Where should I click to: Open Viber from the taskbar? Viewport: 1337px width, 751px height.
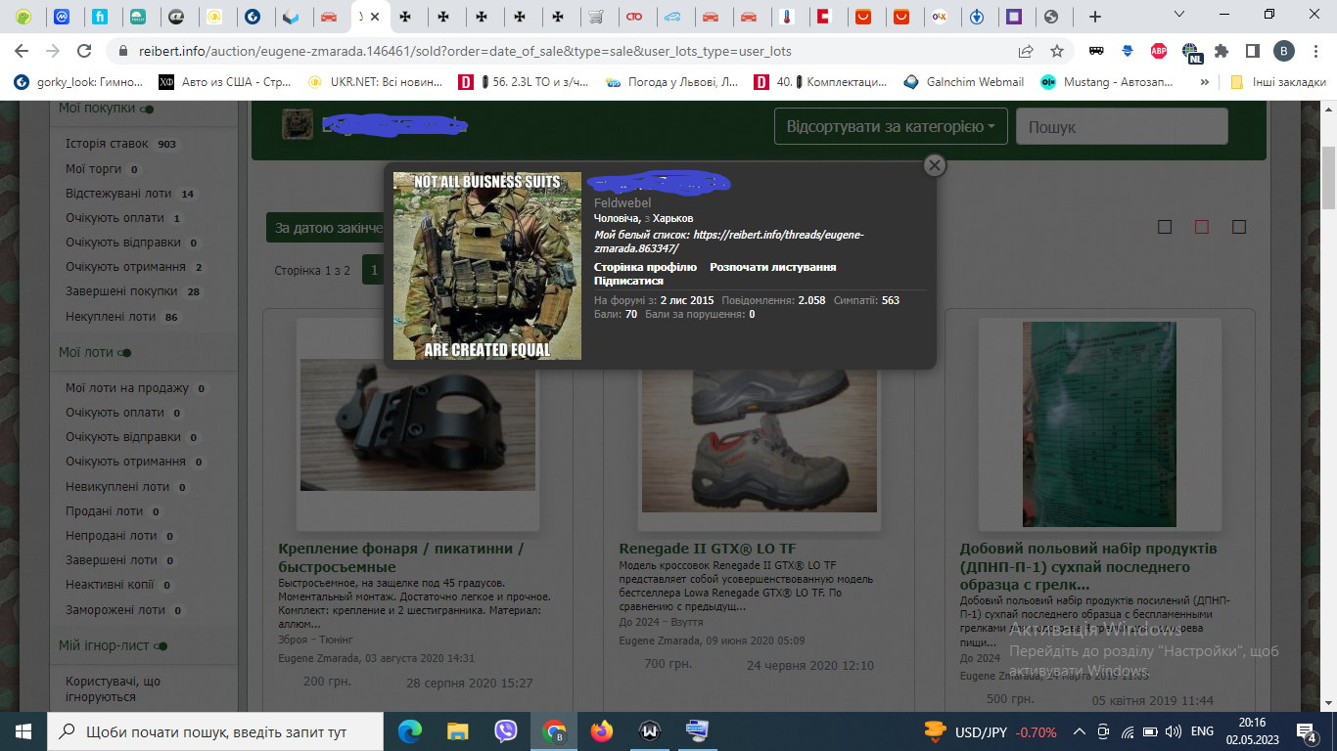pos(505,730)
